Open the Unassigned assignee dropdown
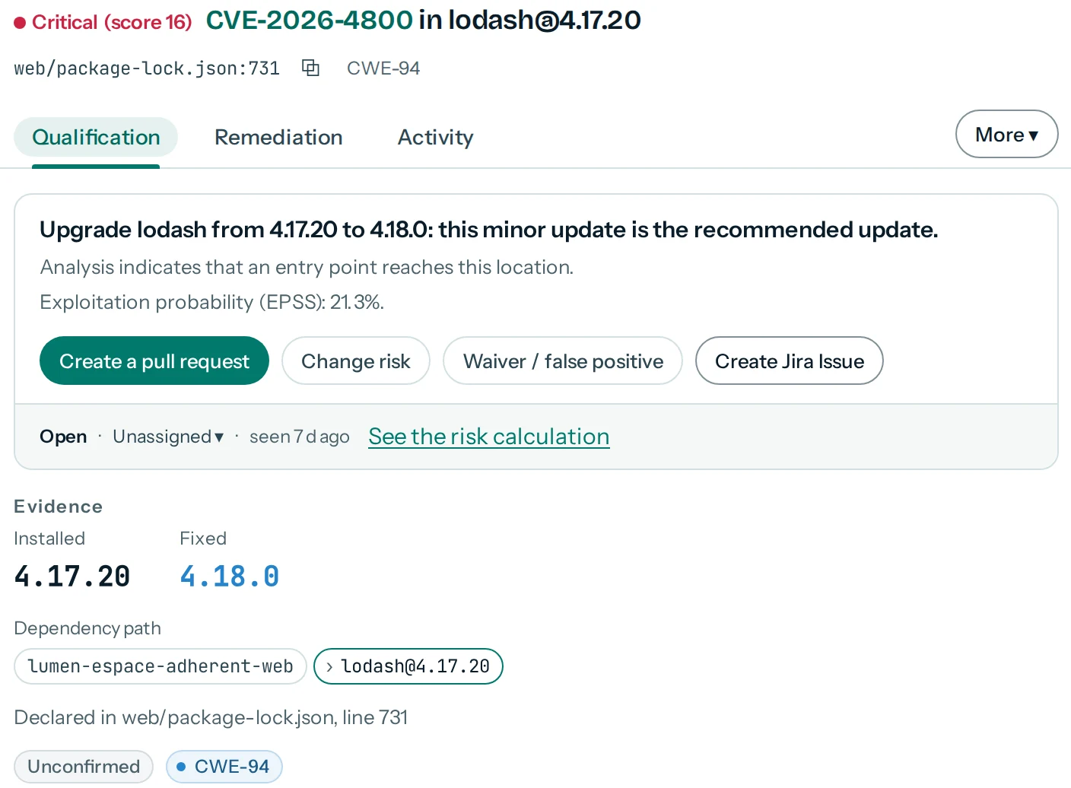Image resolution: width=1071 pixels, height=788 pixels. [x=168, y=437]
